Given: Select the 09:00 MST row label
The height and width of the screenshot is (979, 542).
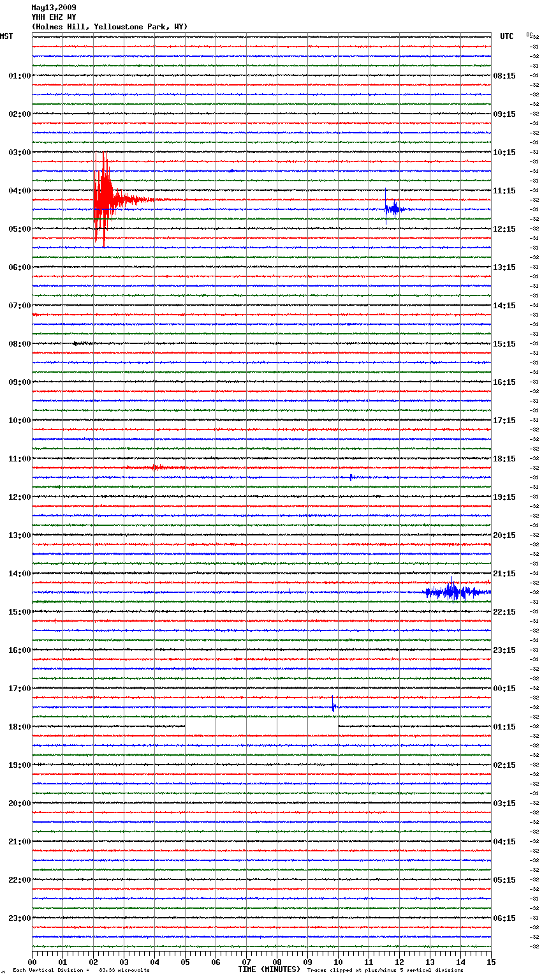Looking at the screenshot, I should 20,382.
